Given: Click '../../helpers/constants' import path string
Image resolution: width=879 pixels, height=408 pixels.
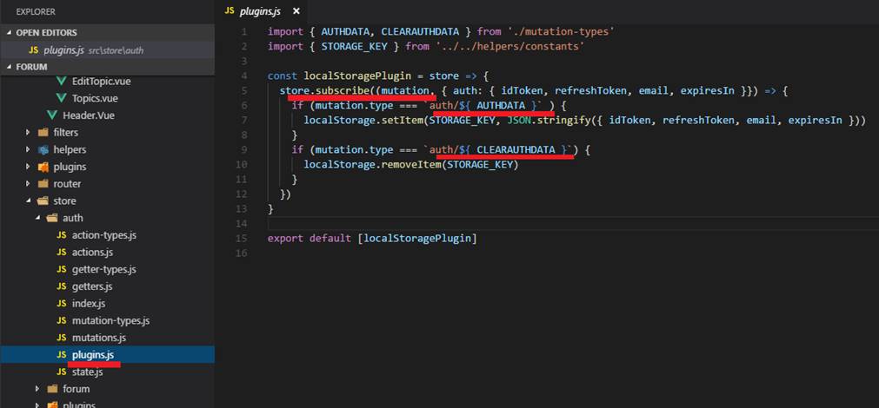Looking at the screenshot, I should [x=510, y=47].
